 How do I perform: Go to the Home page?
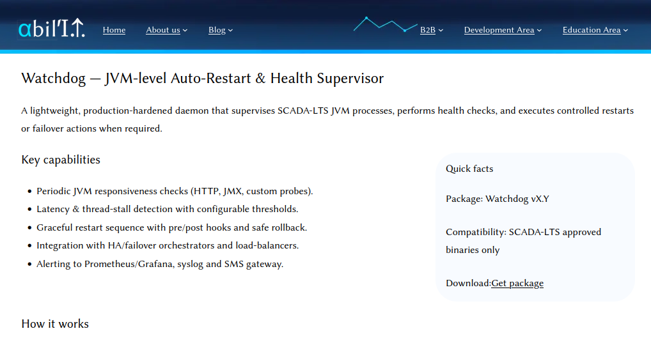click(114, 30)
